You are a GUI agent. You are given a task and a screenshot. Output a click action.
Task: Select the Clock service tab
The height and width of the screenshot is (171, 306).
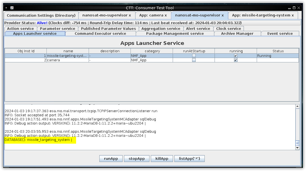point(229,28)
